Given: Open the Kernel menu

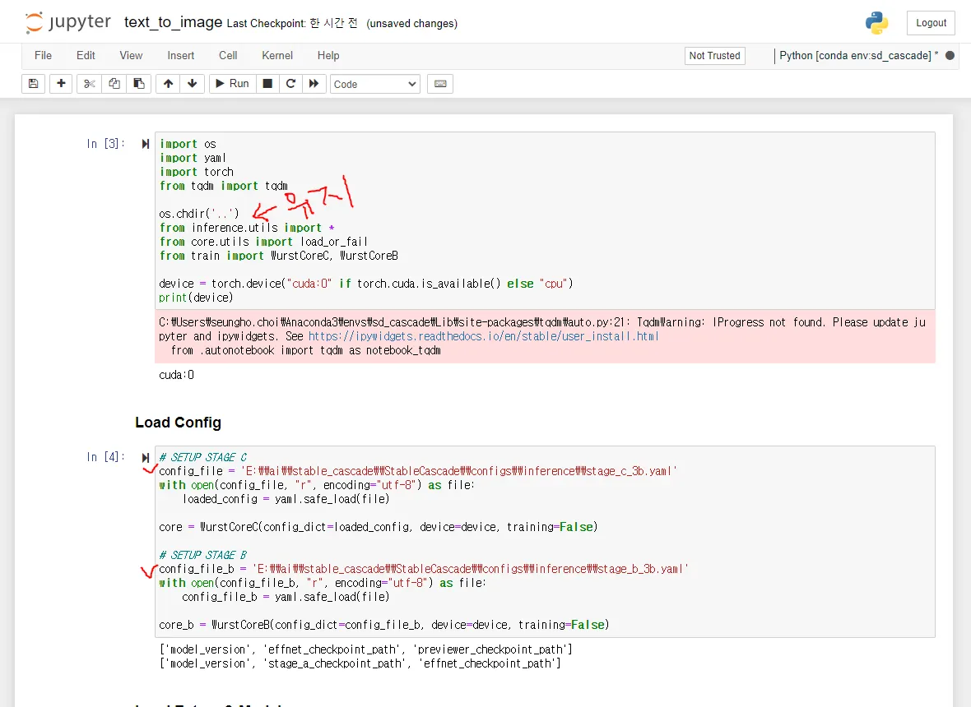Looking at the screenshot, I should [277, 55].
